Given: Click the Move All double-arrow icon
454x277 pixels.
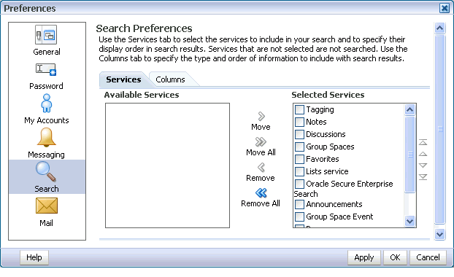Looking at the screenshot, I should 261,141.
